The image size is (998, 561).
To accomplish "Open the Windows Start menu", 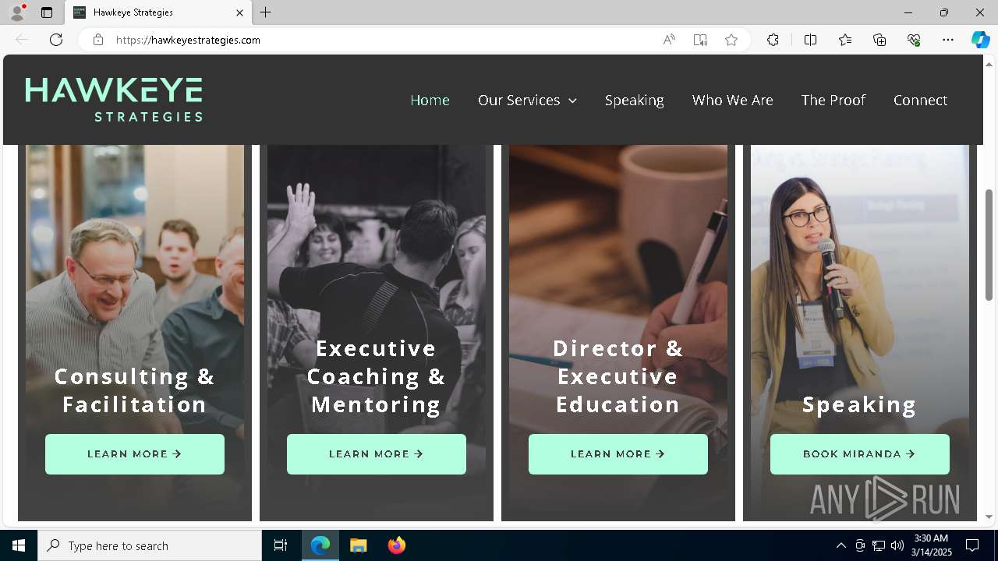I will coord(19,545).
